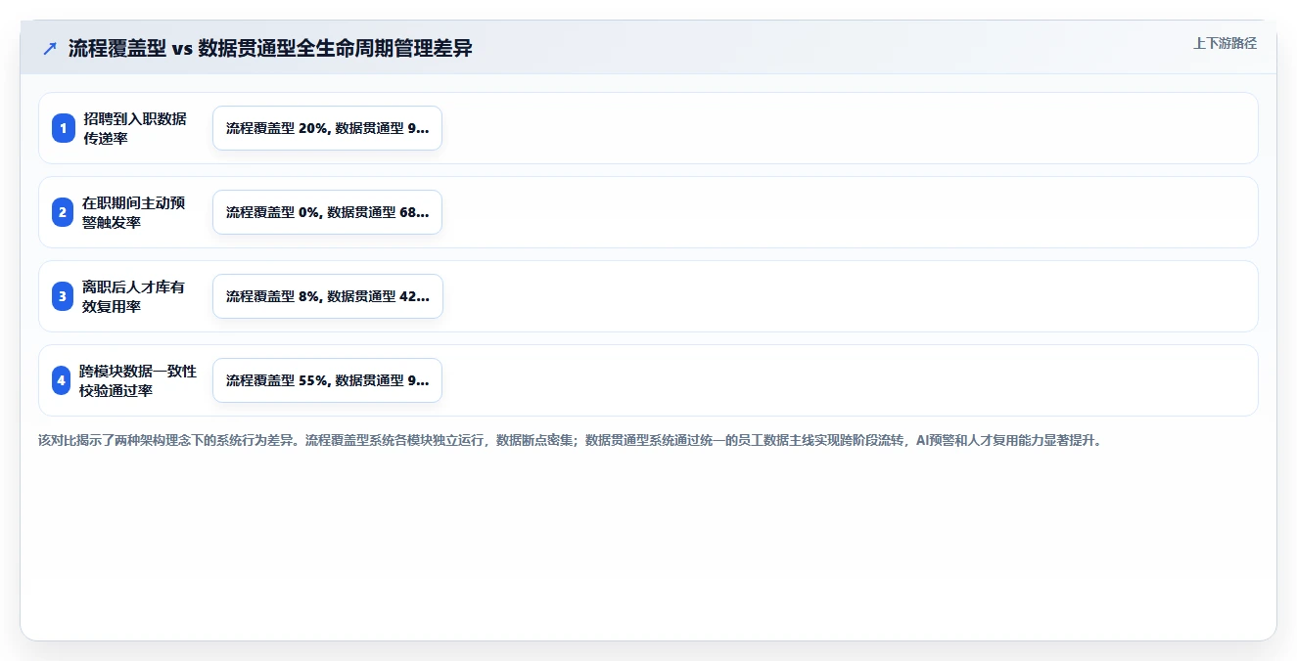Select step number 2 badge
Image resolution: width=1297 pixels, height=661 pixels.
[x=63, y=212]
